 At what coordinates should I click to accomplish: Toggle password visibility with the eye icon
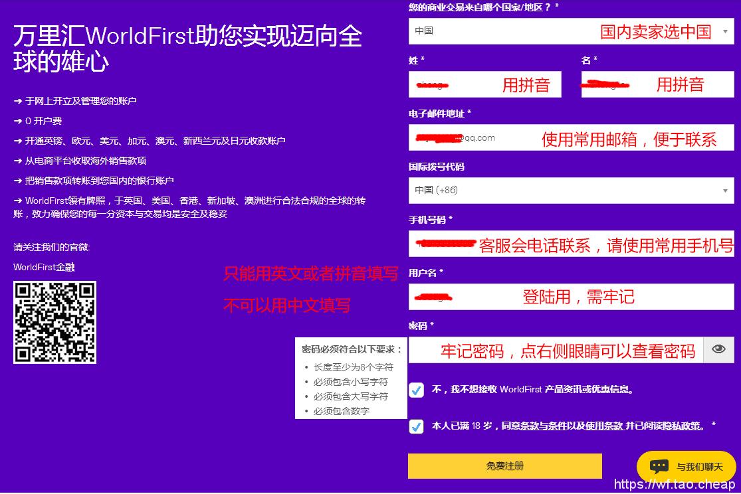click(718, 349)
